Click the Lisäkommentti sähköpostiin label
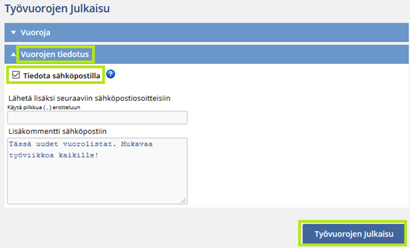Image resolution: width=411 pixels, height=248 pixels. (x=57, y=131)
